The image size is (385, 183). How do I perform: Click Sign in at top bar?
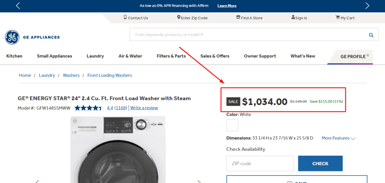pos(299,18)
